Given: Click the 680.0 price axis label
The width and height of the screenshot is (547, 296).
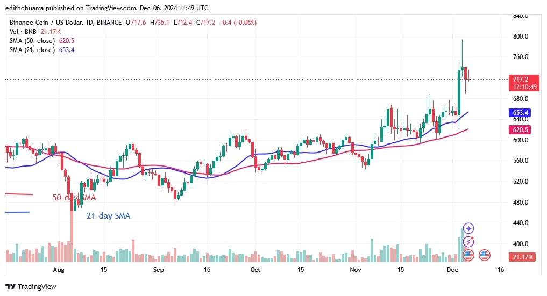Looking at the screenshot, I should pyautogui.click(x=521, y=98).
